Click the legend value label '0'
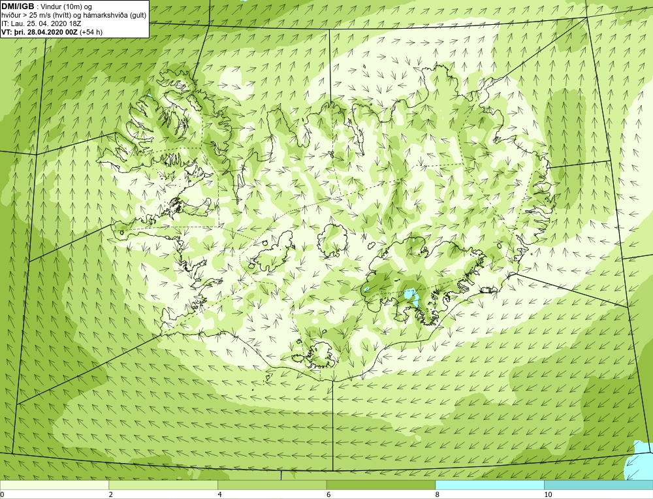 pyautogui.click(x=2, y=494)
